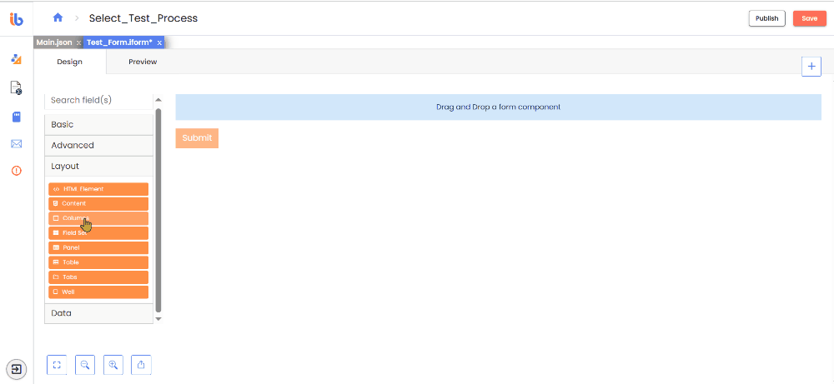Image resolution: width=834 pixels, height=384 pixels.
Task: Click the zoom in magnifier icon
Action: tap(113, 365)
